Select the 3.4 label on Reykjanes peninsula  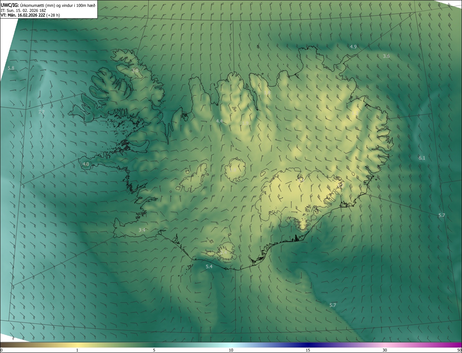142,230
